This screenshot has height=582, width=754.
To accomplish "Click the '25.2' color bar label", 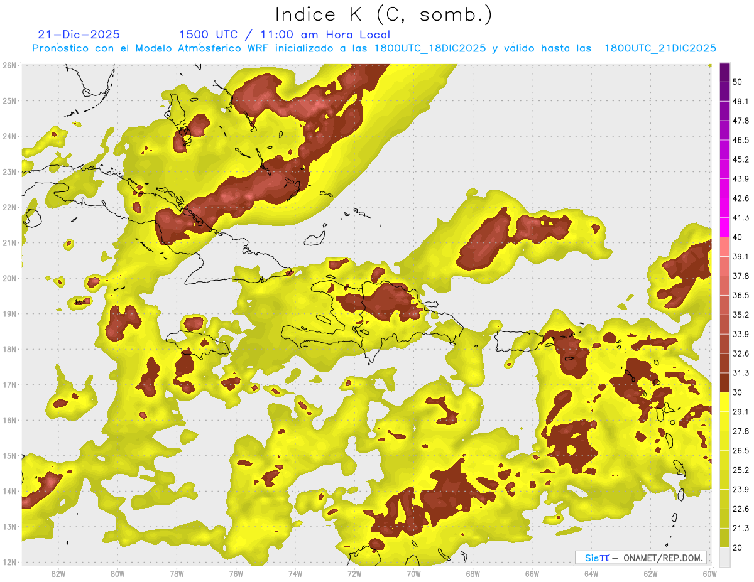I will pyautogui.click(x=741, y=470).
